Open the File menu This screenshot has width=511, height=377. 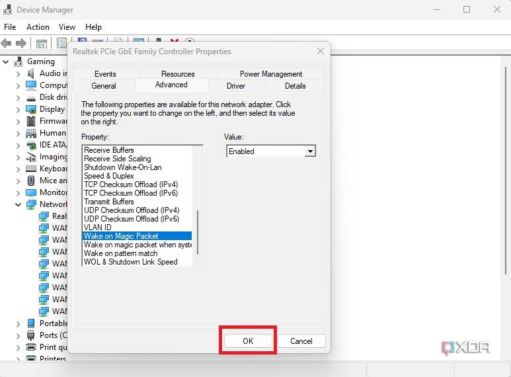pyautogui.click(x=10, y=27)
